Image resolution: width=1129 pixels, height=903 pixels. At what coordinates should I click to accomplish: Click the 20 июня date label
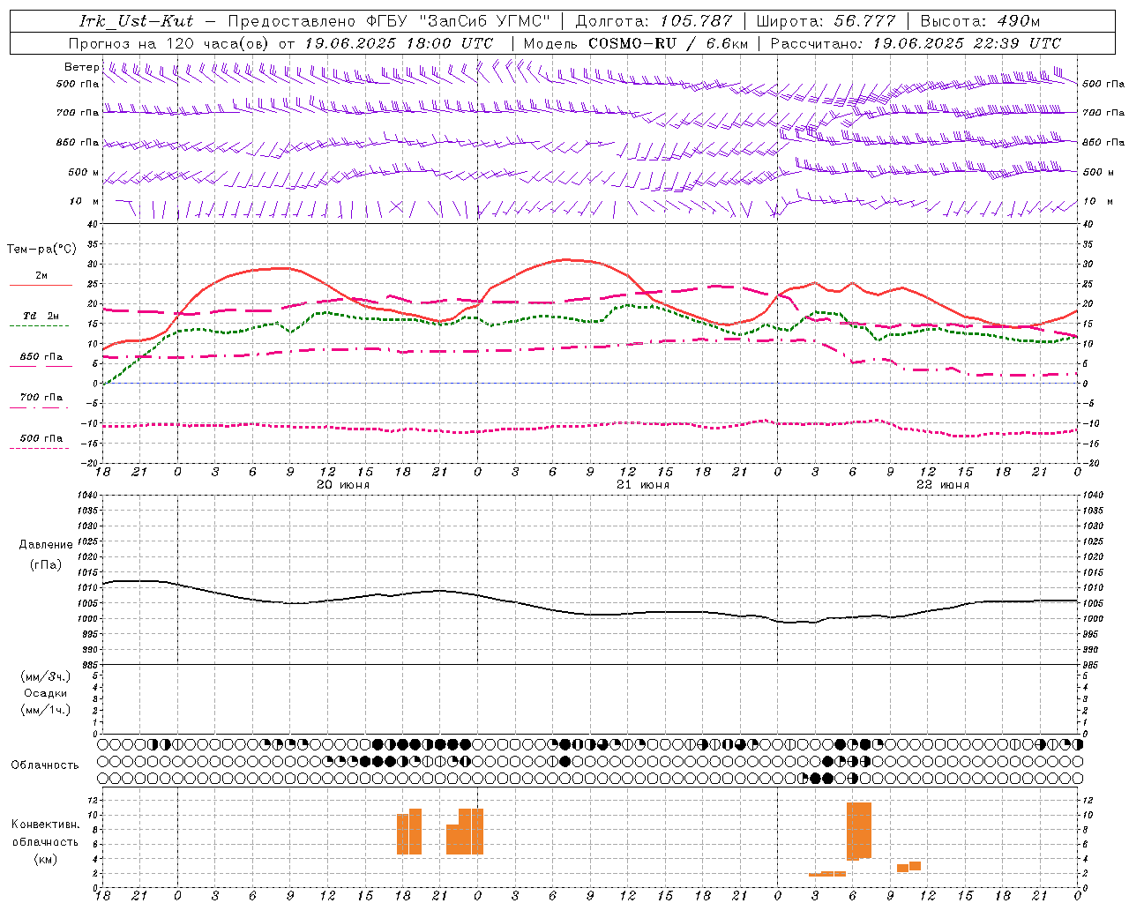click(343, 485)
